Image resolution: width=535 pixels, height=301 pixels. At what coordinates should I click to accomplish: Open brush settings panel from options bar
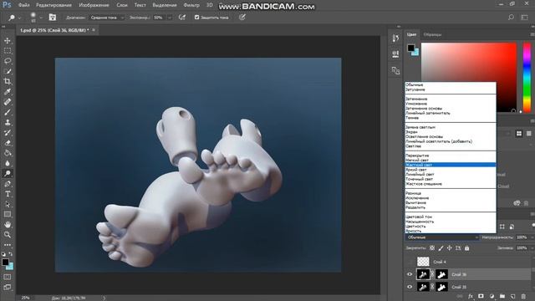coord(53,17)
